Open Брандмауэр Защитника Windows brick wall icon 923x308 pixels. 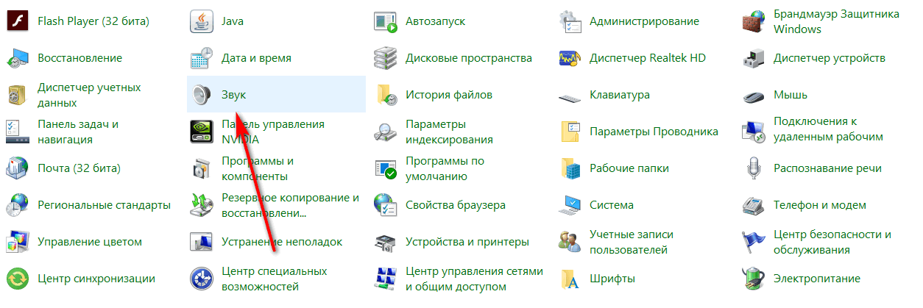coord(753,21)
